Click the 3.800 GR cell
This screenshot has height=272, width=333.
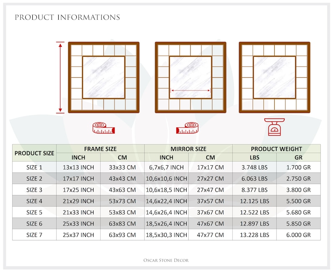tap(298, 190)
